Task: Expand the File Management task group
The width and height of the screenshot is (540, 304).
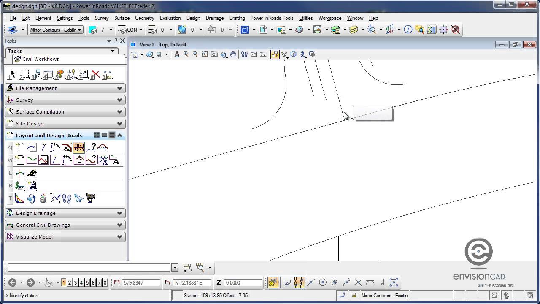Action: click(x=65, y=88)
